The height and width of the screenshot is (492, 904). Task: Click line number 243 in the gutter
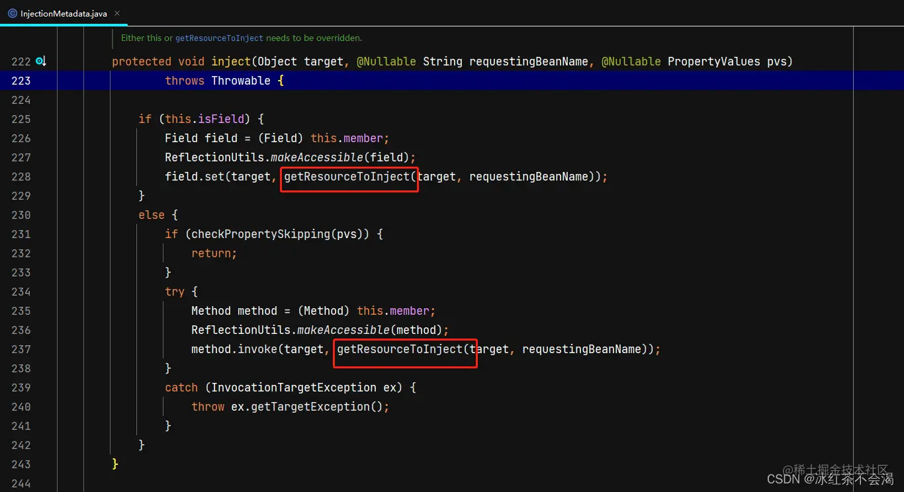coord(21,464)
